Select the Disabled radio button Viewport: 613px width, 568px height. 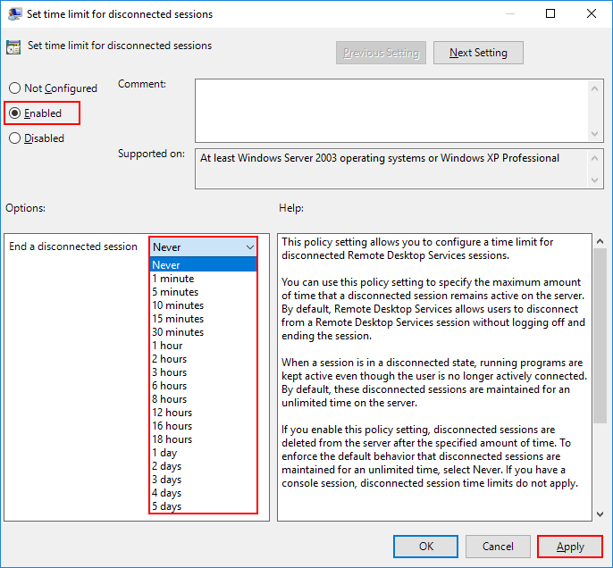tap(14, 138)
